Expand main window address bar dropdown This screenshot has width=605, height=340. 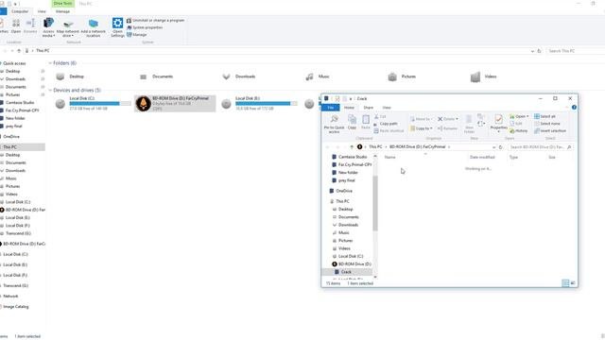[x=532, y=51]
